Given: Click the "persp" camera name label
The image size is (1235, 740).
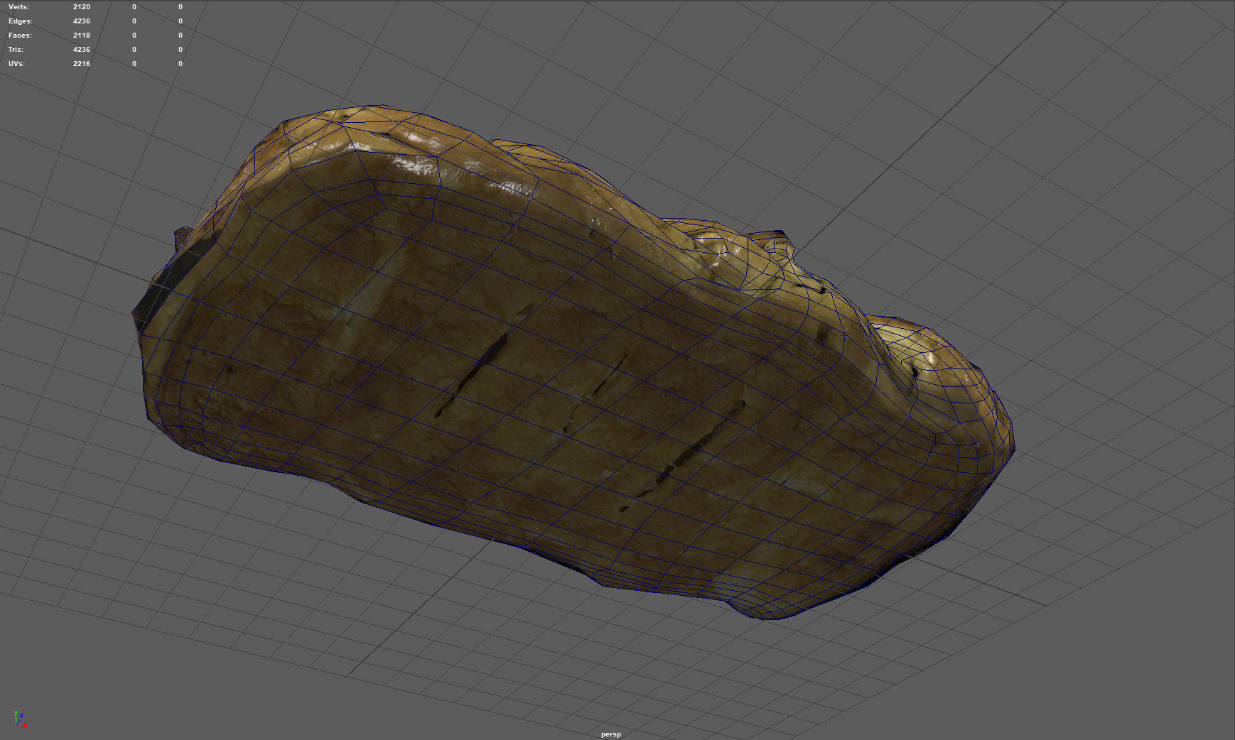Looking at the screenshot, I should [x=611, y=734].
